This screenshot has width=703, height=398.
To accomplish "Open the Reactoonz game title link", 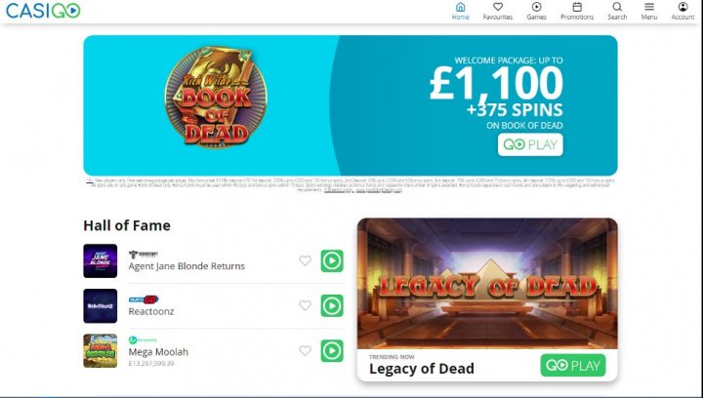I will (151, 311).
